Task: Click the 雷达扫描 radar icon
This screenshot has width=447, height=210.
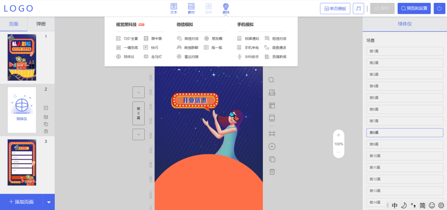Action: [x=179, y=57]
